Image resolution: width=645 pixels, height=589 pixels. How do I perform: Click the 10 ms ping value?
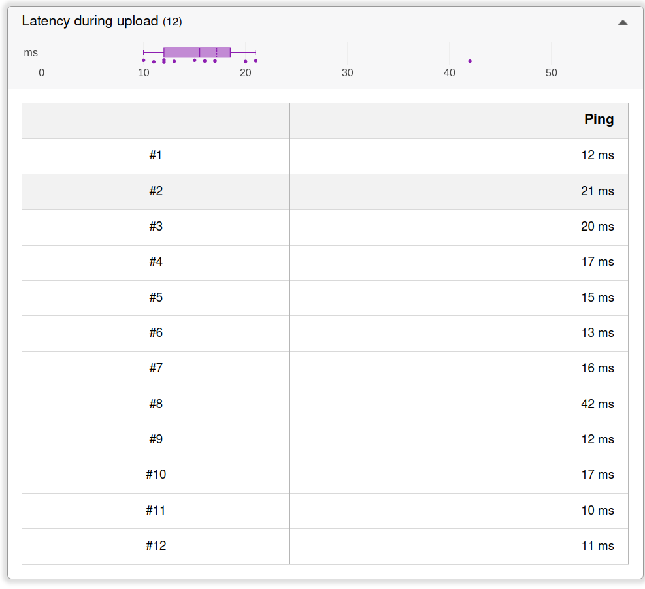click(x=597, y=511)
